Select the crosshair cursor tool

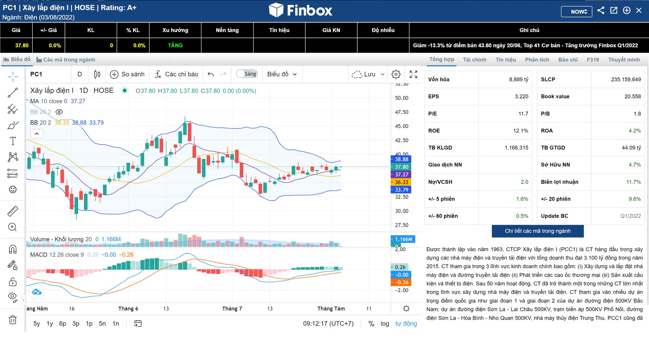coord(13,77)
